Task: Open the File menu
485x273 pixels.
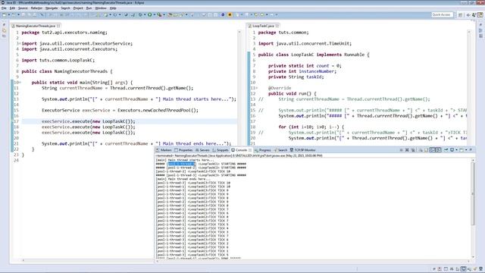Action: point(4,8)
